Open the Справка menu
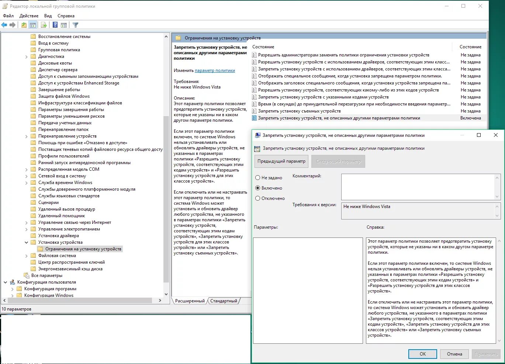The height and width of the screenshot is (364, 505). pos(66,16)
